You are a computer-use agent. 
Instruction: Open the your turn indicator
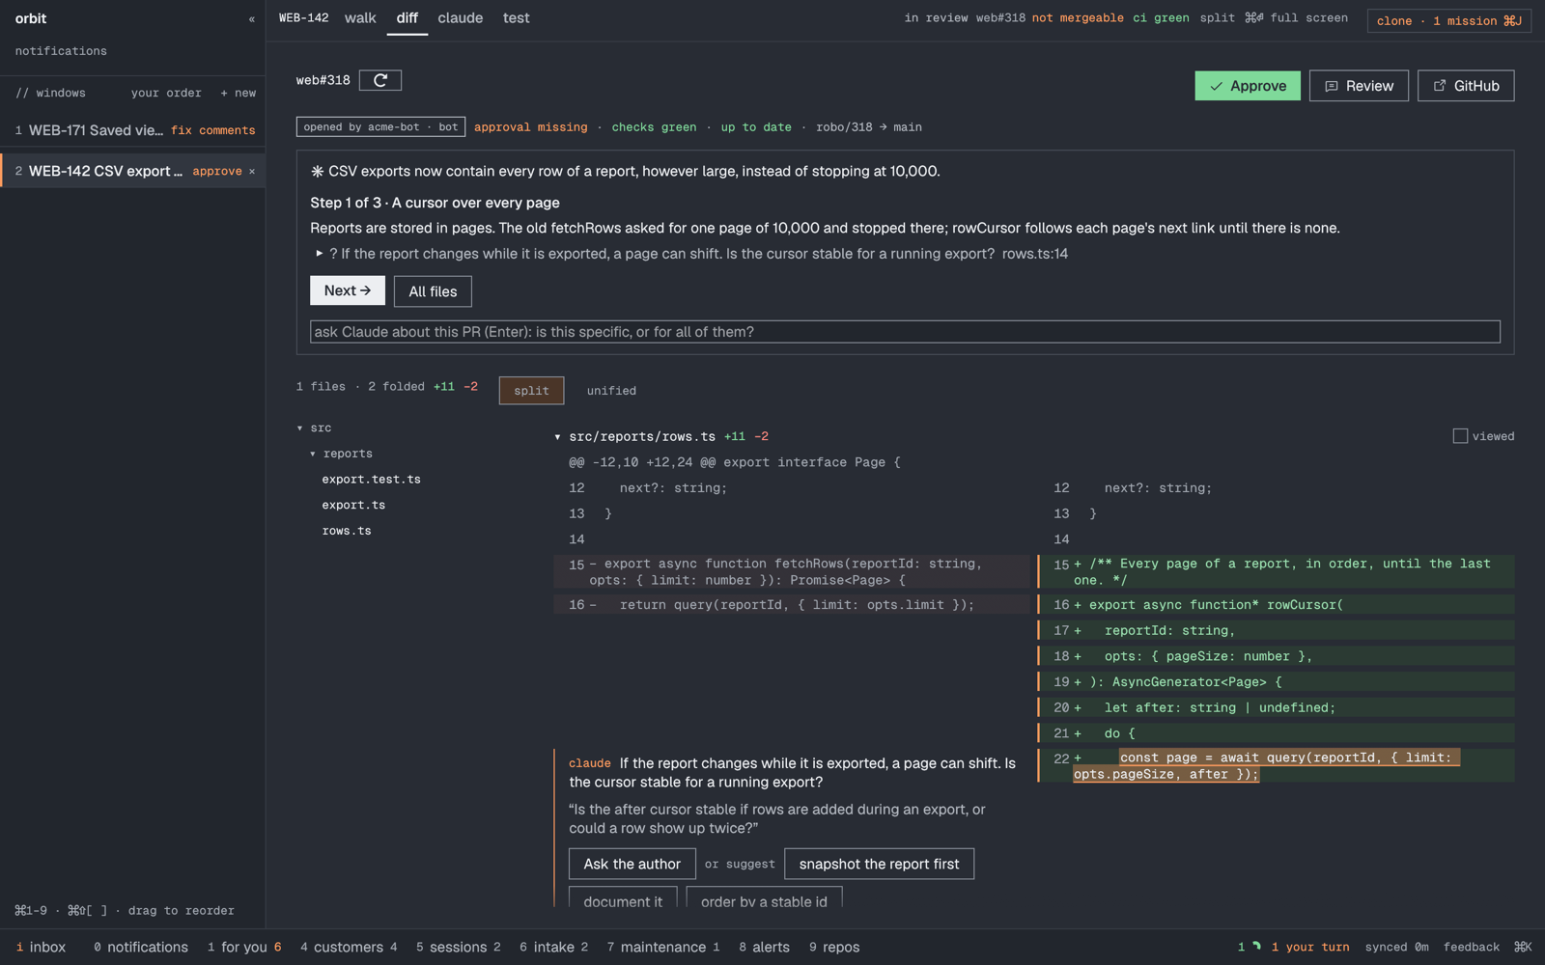1310,948
